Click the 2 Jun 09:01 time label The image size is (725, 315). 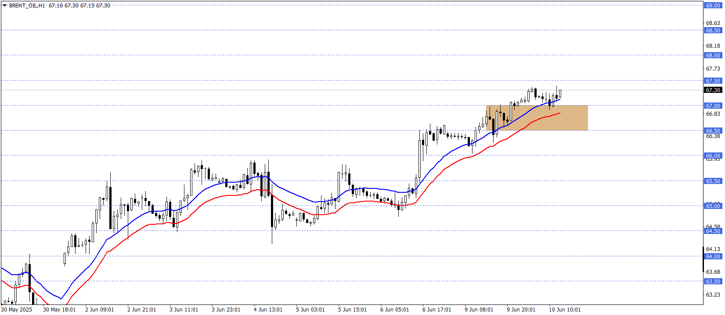(x=100, y=310)
